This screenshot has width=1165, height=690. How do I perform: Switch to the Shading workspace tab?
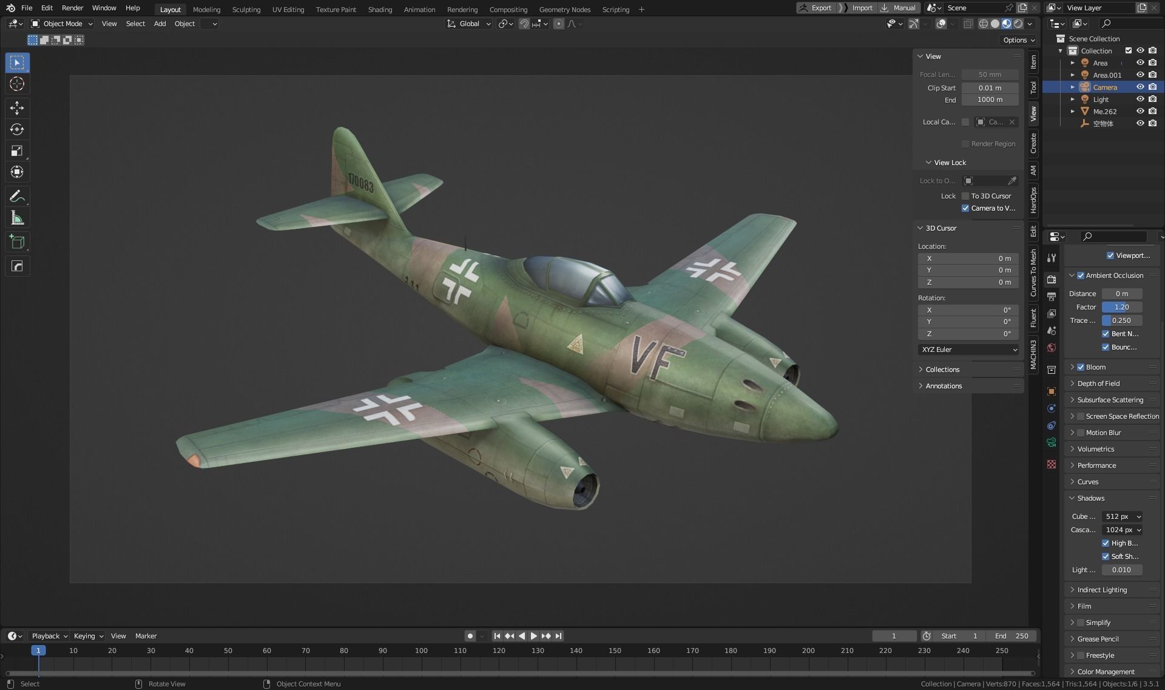[x=380, y=10]
